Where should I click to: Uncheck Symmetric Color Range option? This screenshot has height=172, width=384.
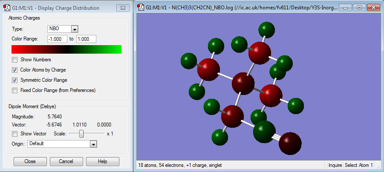(15, 80)
